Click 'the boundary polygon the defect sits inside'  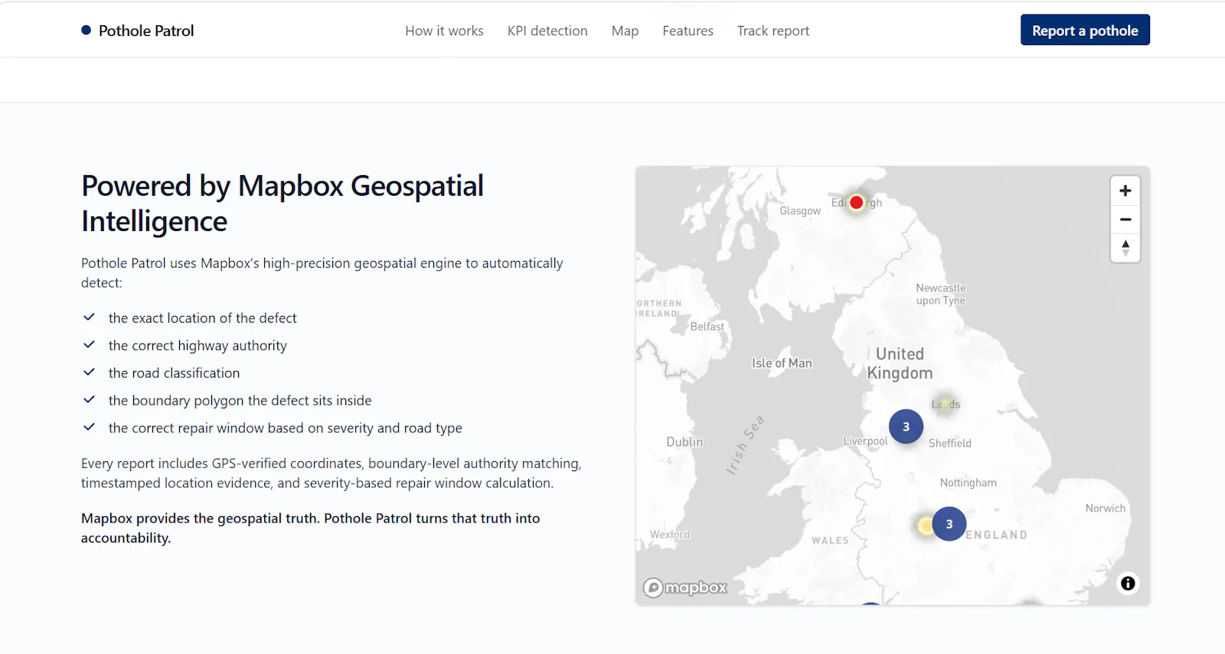[240, 400]
